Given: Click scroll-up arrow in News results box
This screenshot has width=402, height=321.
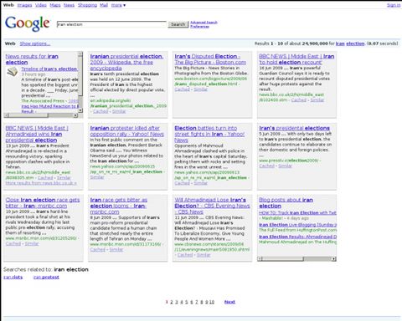Looking at the screenshot, I should 80,53.
